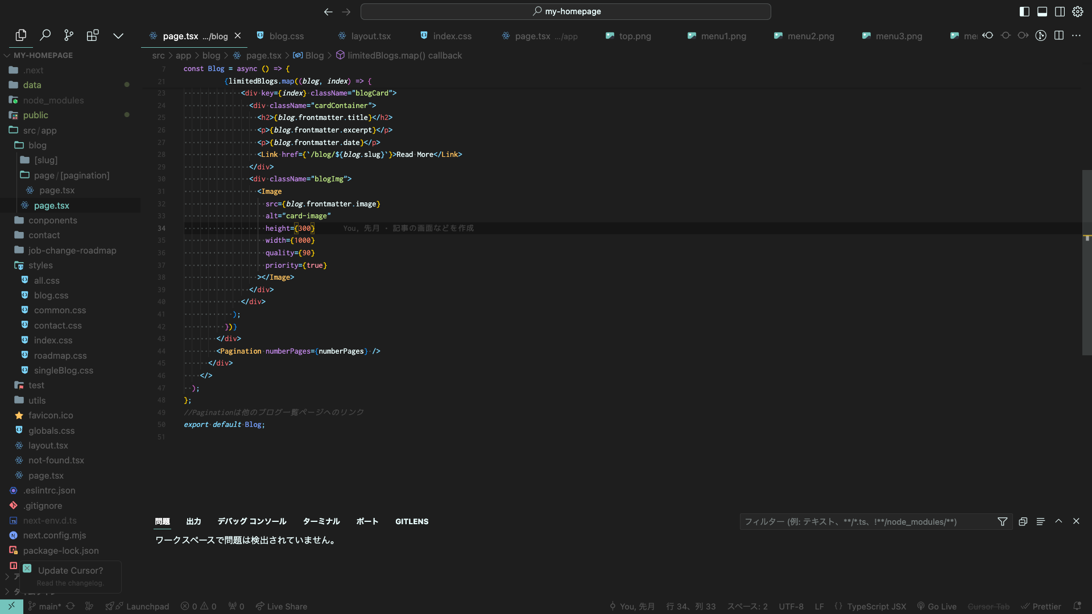
Task: Switch to the 出力 panel tab
Action: [193, 521]
